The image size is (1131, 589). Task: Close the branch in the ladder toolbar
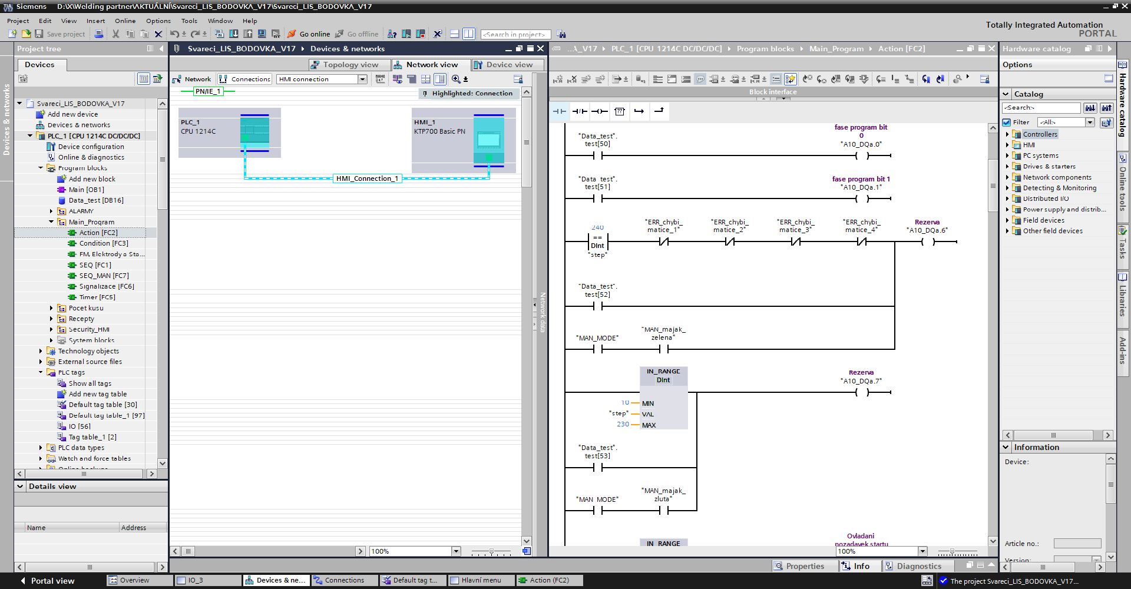[659, 111]
